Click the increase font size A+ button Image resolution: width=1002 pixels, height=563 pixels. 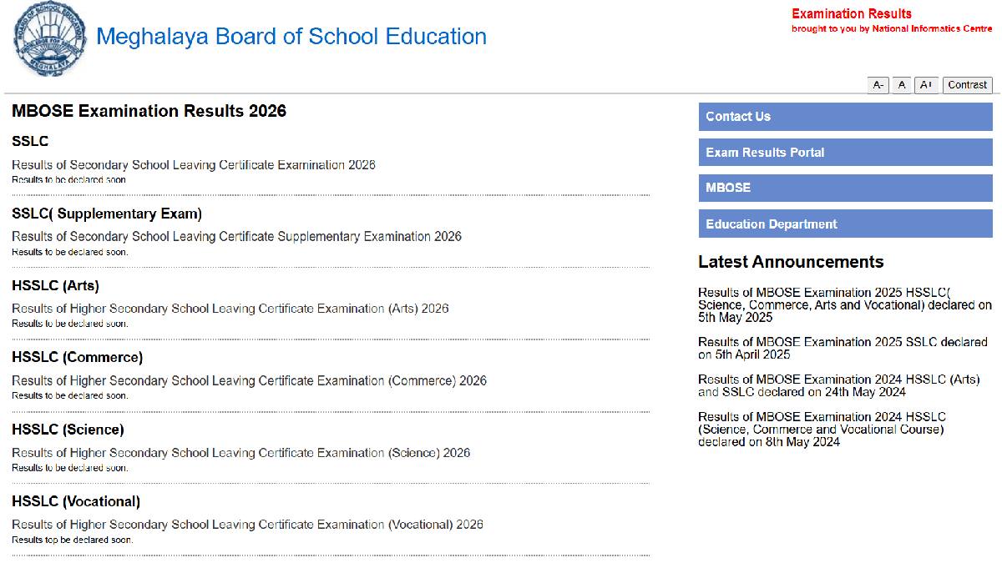pyautogui.click(x=926, y=84)
